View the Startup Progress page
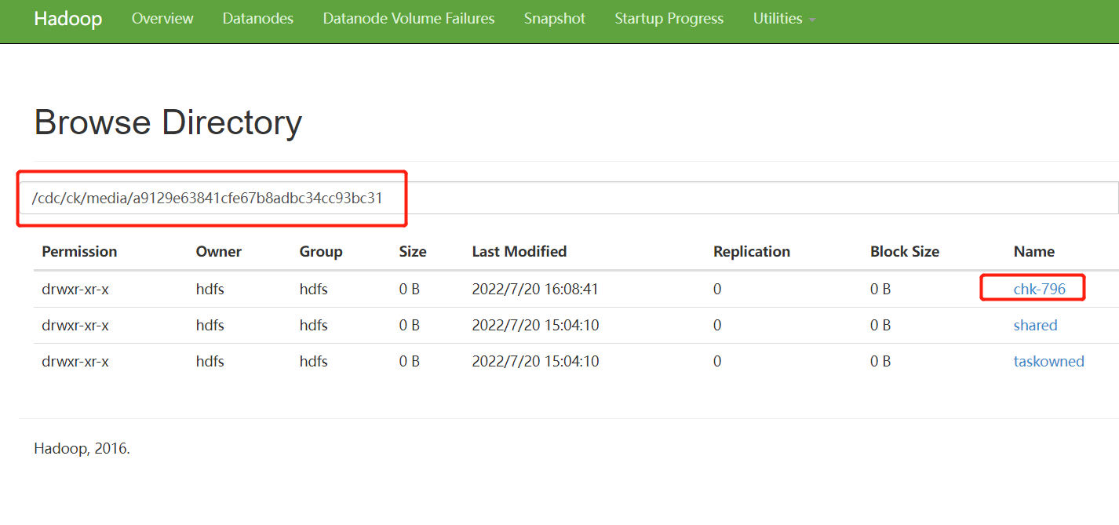Viewport: 1119px width, 525px height. (669, 19)
